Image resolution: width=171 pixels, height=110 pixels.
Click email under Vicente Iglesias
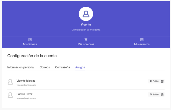pos(26,85)
